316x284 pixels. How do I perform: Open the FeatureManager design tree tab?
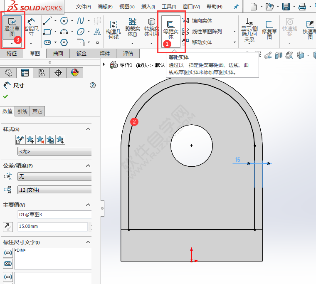click(8, 73)
